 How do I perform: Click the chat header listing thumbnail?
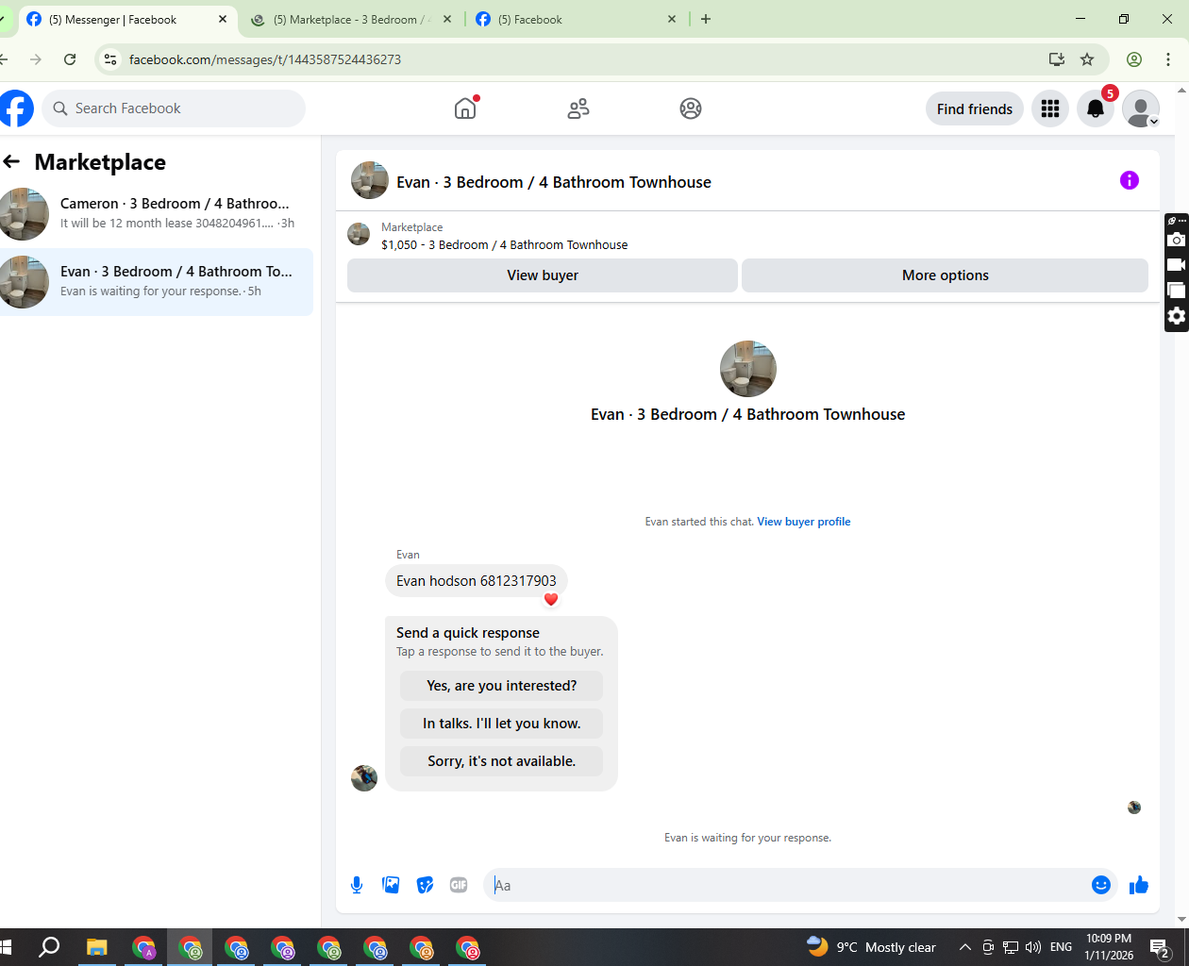pyautogui.click(x=370, y=180)
